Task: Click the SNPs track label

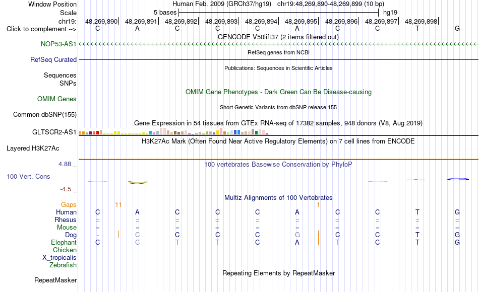Action: (68, 83)
